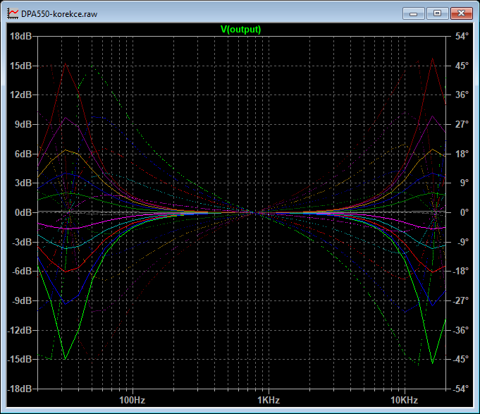Click the 10KHz frequency axis label
This screenshot has width=480, height=414.
(x=404, y=400)
